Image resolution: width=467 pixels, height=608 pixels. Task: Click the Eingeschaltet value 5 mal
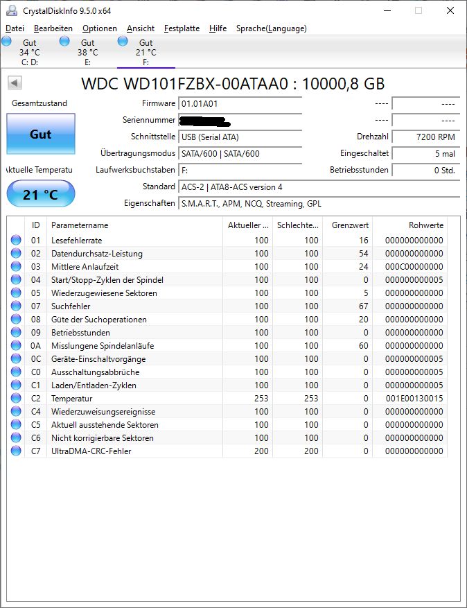(426, 154)
